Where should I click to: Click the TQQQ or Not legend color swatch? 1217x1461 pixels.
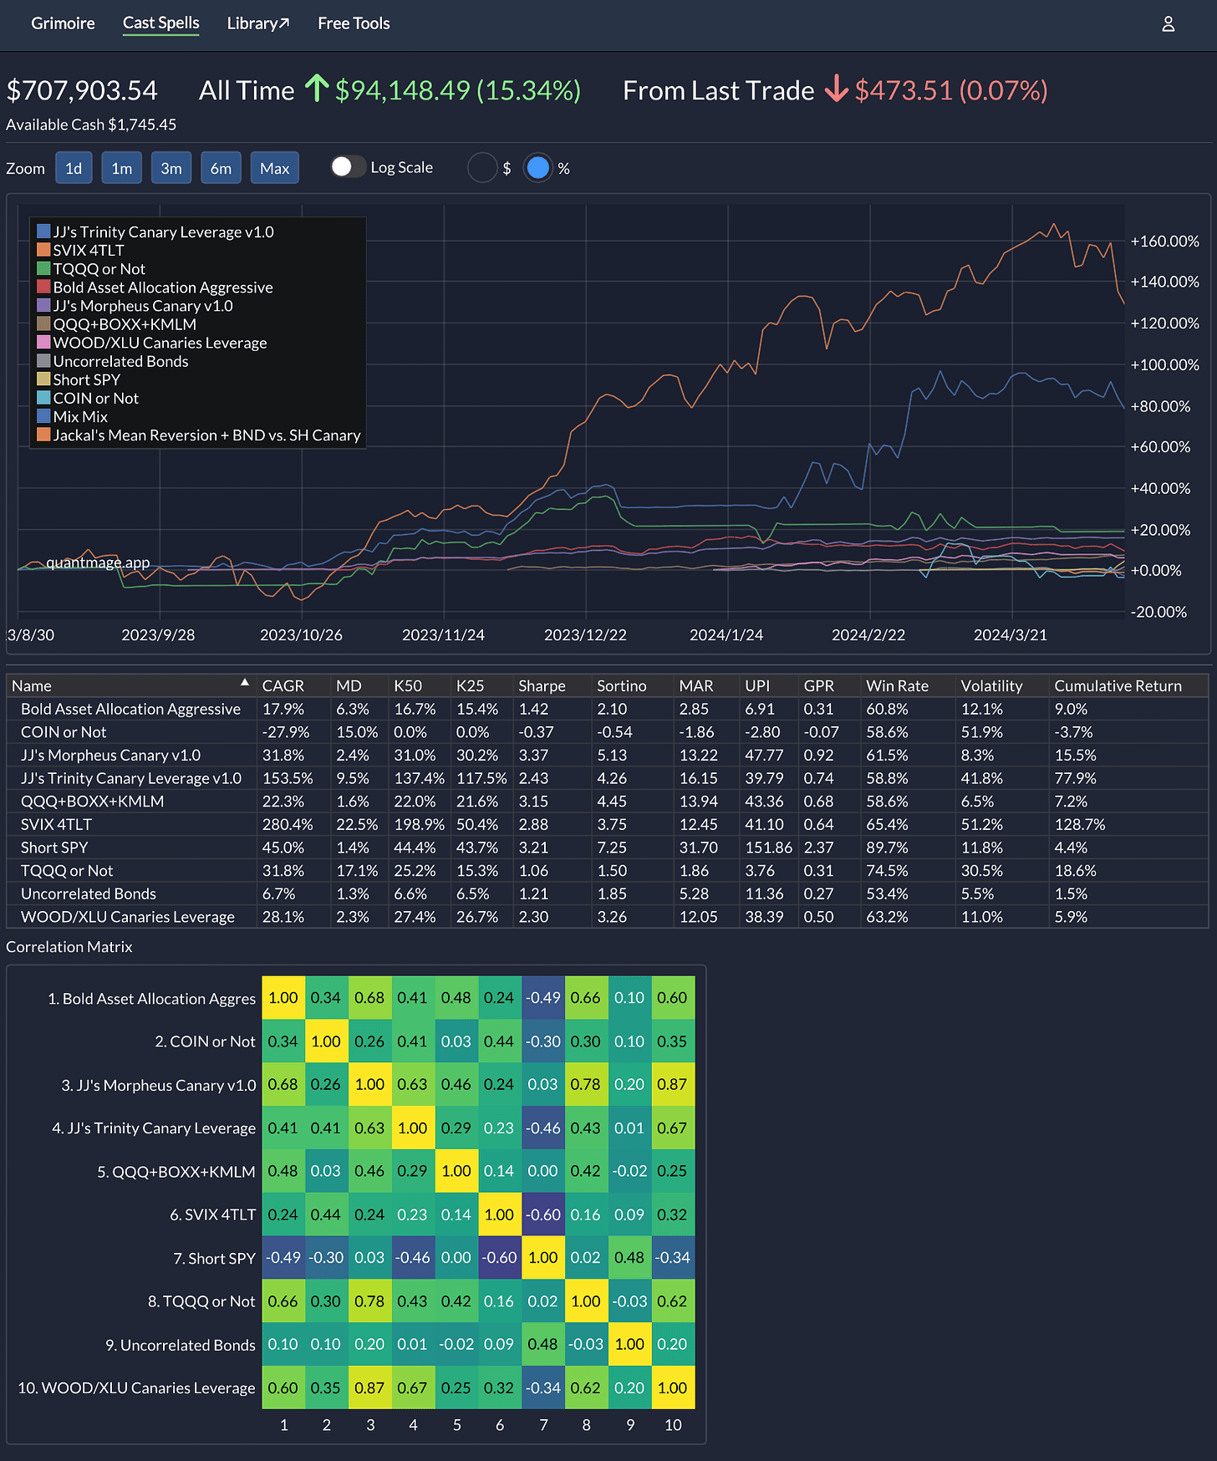pos(43,268)
